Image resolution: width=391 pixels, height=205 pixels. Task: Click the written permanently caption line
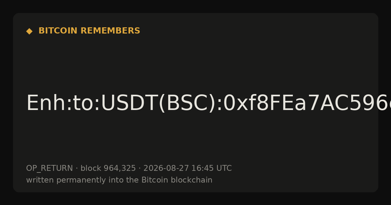point(119,180)
